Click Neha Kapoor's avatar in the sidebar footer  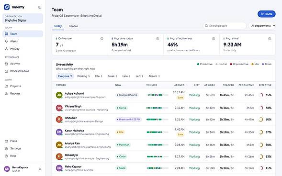click(x=7, y=169)
